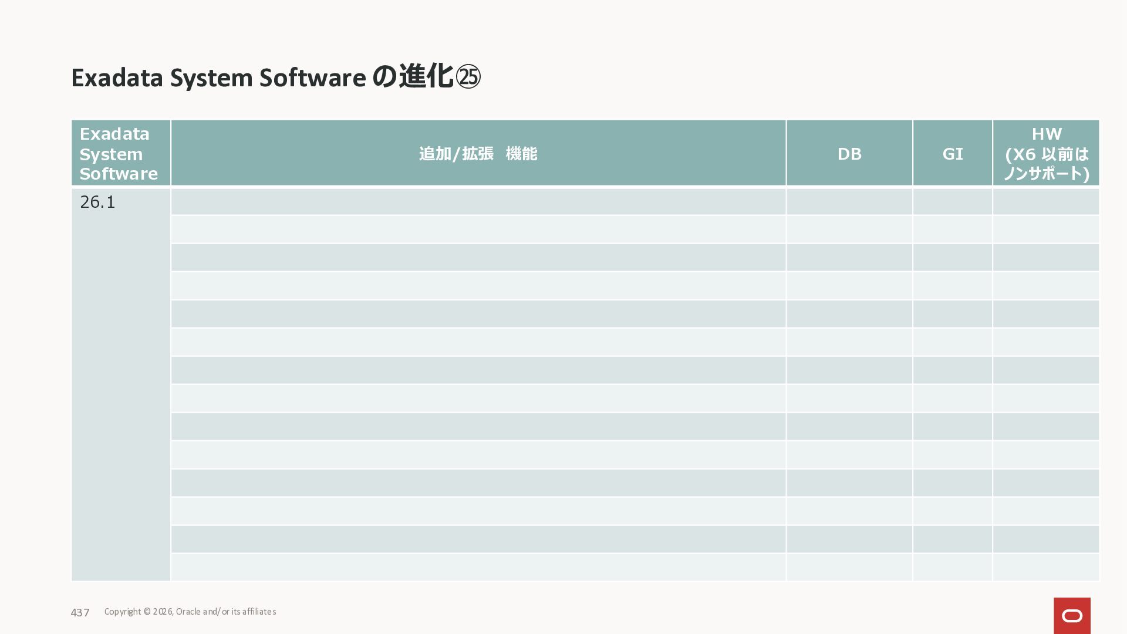Click last empty cell in HW column
Screen dimensions: 1127x634
click(x=1046, y=567)
